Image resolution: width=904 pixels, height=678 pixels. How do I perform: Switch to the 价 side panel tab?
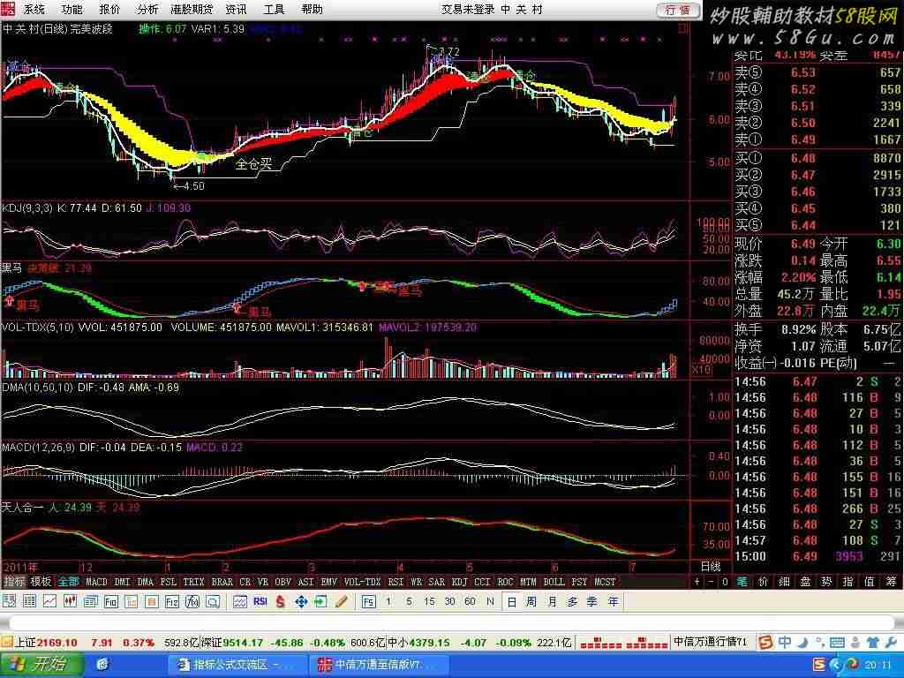point(764,582)
